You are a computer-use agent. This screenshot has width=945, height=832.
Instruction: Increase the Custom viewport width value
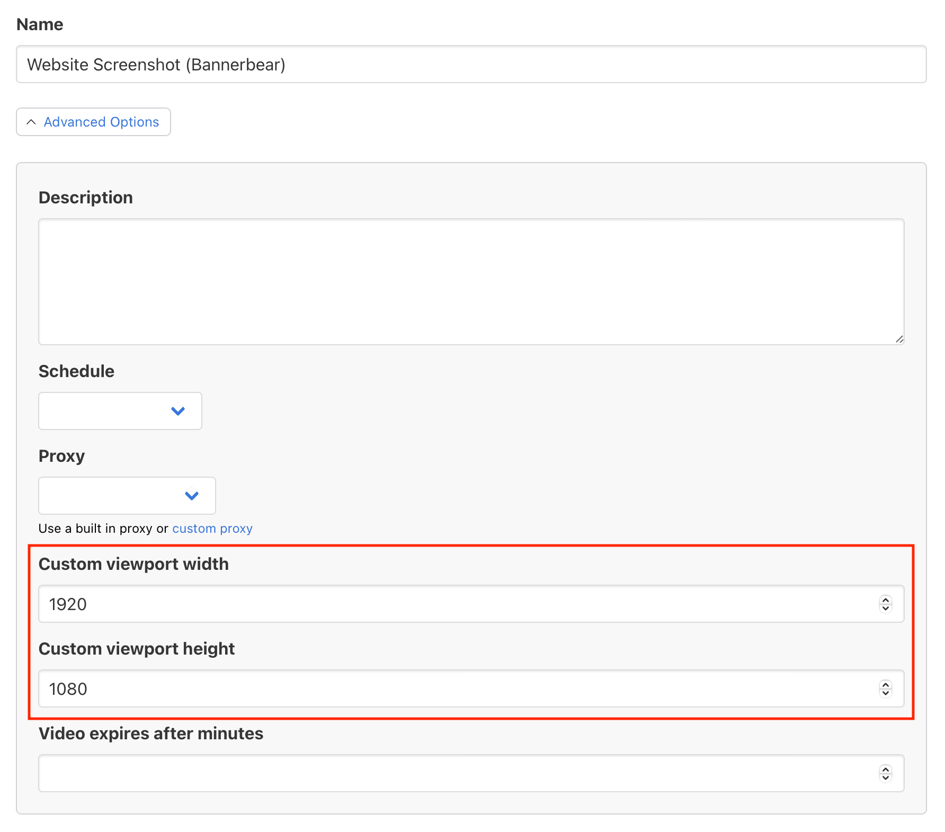click(886, 600)
